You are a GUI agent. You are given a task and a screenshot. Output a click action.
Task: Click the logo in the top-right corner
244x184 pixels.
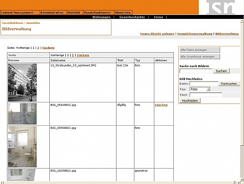pos(221,7)
